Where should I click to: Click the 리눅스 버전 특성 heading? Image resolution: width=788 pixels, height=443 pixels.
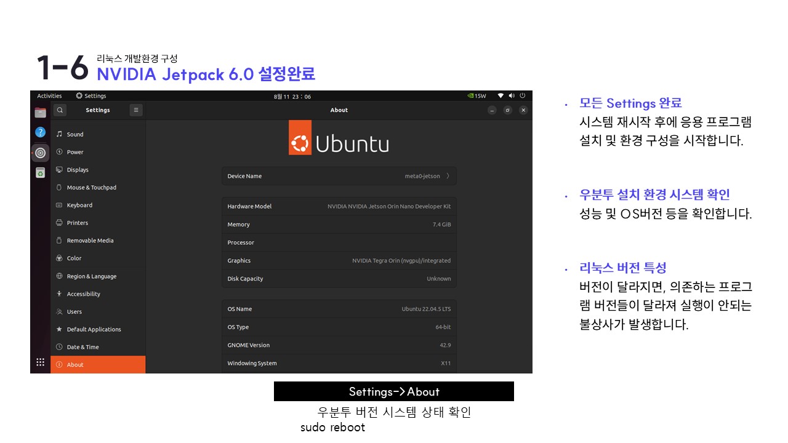point(623,268)
